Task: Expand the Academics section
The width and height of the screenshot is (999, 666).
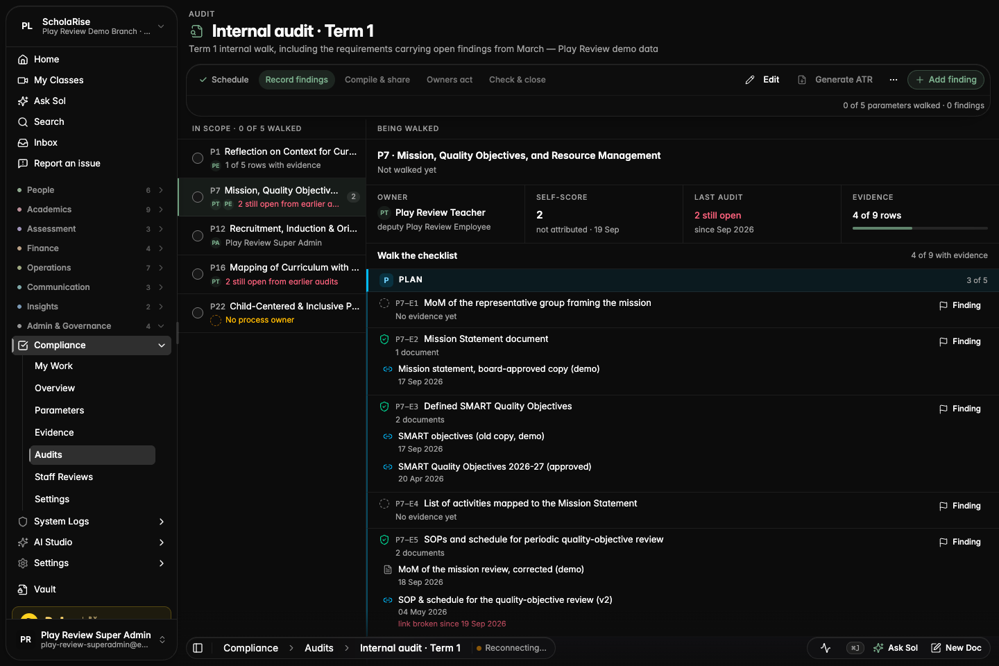Action: click(x=92, y=210)
